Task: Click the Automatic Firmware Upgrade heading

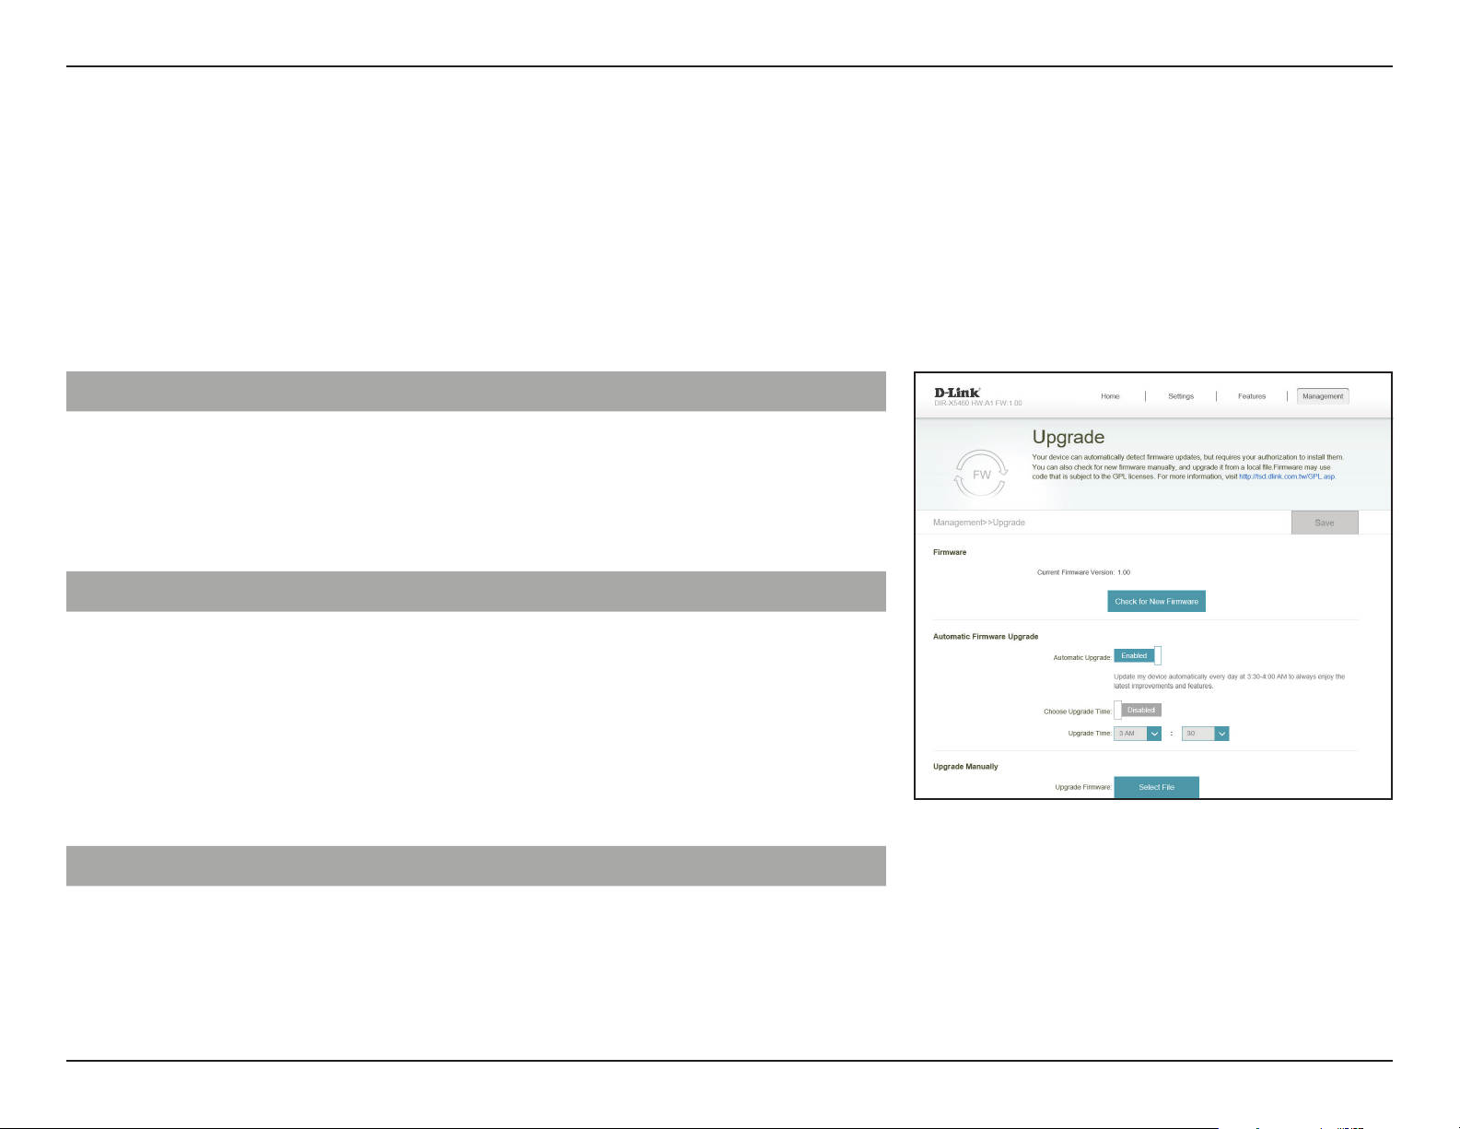Action: point(986,637)
